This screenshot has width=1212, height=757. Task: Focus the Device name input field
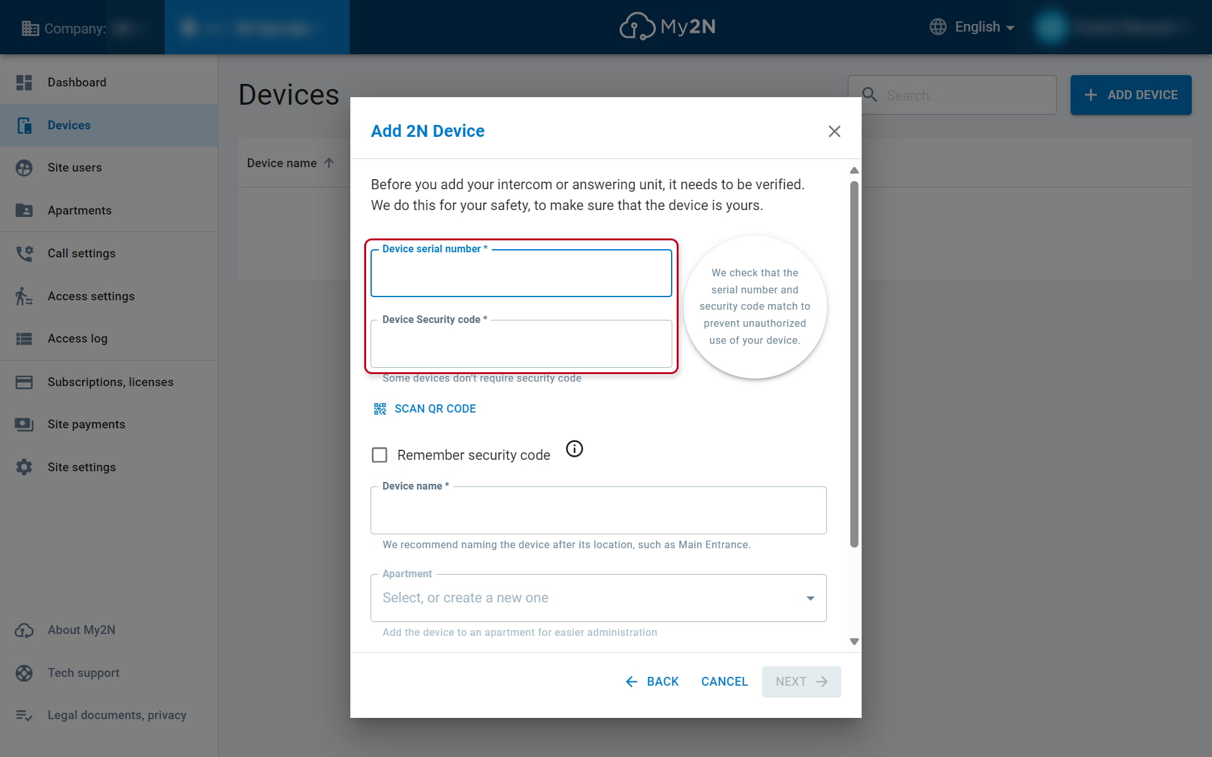598,510
